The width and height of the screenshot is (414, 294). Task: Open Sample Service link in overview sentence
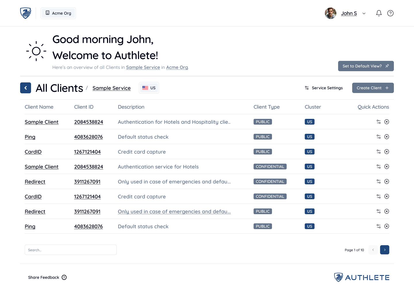(143, 67)
